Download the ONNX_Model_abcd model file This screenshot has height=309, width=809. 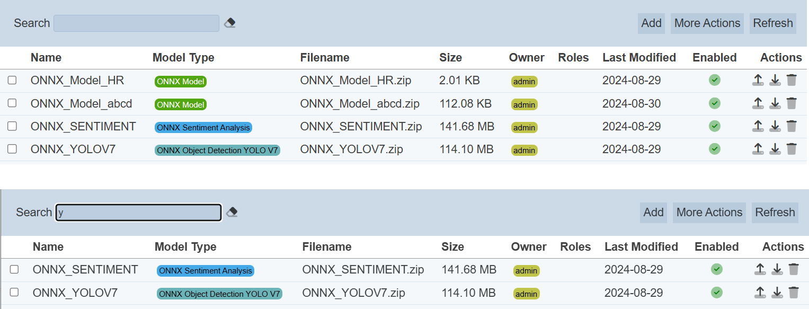(x=775, y=103)
